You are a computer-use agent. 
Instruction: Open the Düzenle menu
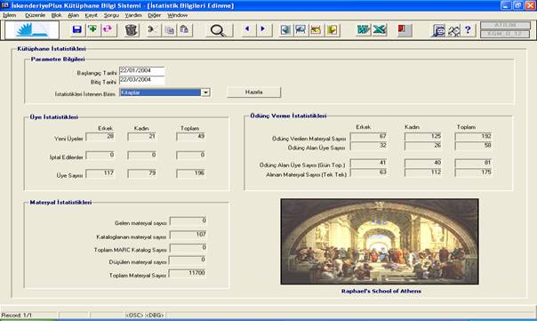coord(35,15)
